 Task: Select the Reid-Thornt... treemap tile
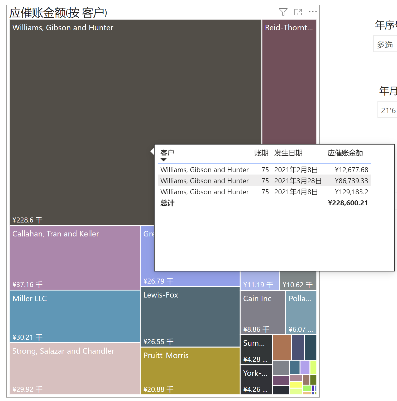point(289,82)
